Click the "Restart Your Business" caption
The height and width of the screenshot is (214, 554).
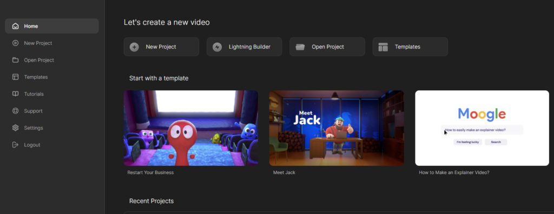coord(150,173)
